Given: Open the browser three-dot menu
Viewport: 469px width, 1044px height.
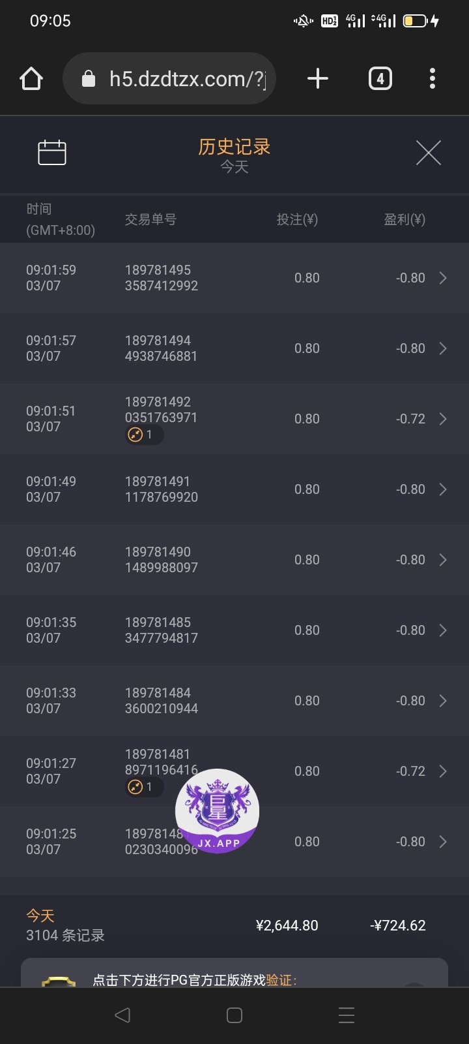Looking at the screenshot, I should pyautogui.click(x=433, y=79).
